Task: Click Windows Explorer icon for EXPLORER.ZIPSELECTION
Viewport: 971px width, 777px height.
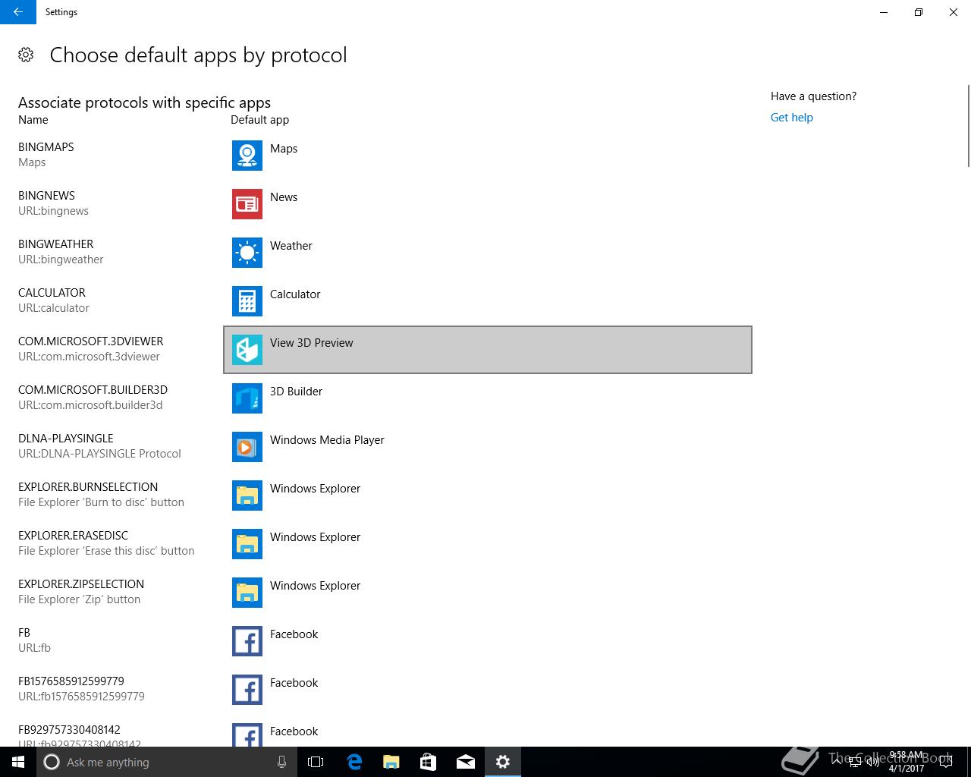Action: click(x=247, y=593)
